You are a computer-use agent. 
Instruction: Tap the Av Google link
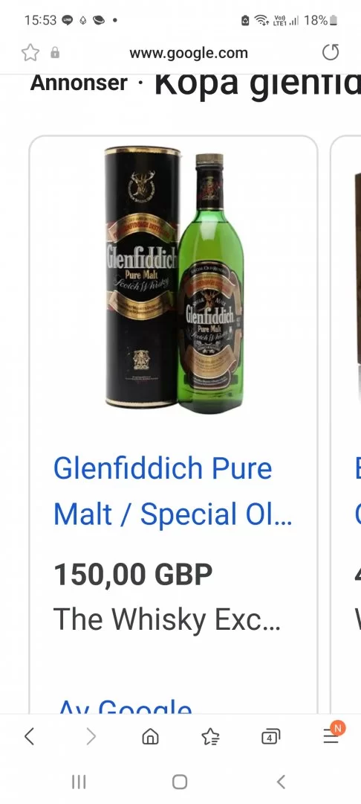coord(126,706)
